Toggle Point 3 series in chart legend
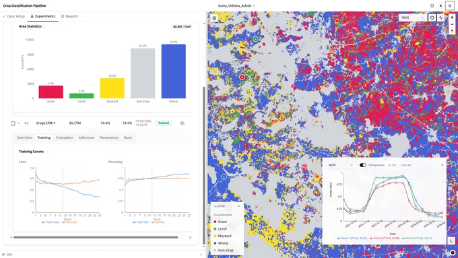This screenshot has width=458, height=258. (x=417, y=238)
